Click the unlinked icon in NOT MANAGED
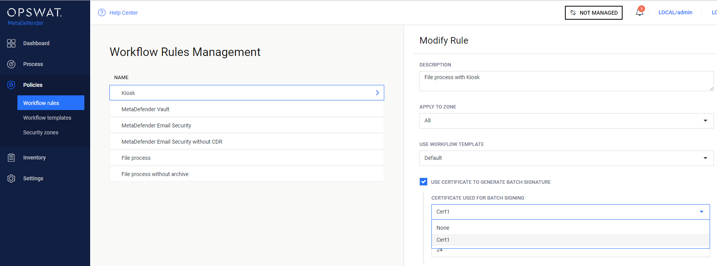717x266 pixels. tap(573, 13)
